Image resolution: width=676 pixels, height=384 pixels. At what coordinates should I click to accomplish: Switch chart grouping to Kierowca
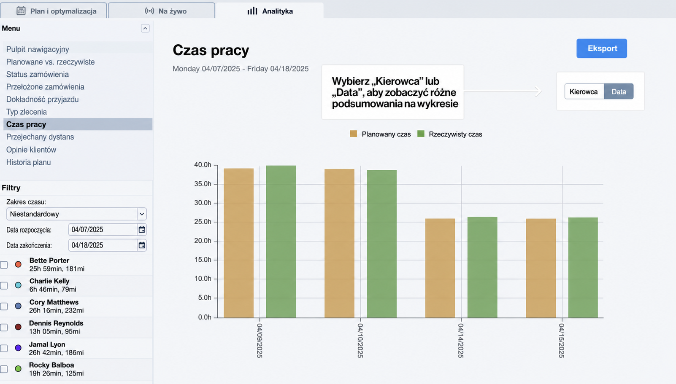(x=584, y=91)
